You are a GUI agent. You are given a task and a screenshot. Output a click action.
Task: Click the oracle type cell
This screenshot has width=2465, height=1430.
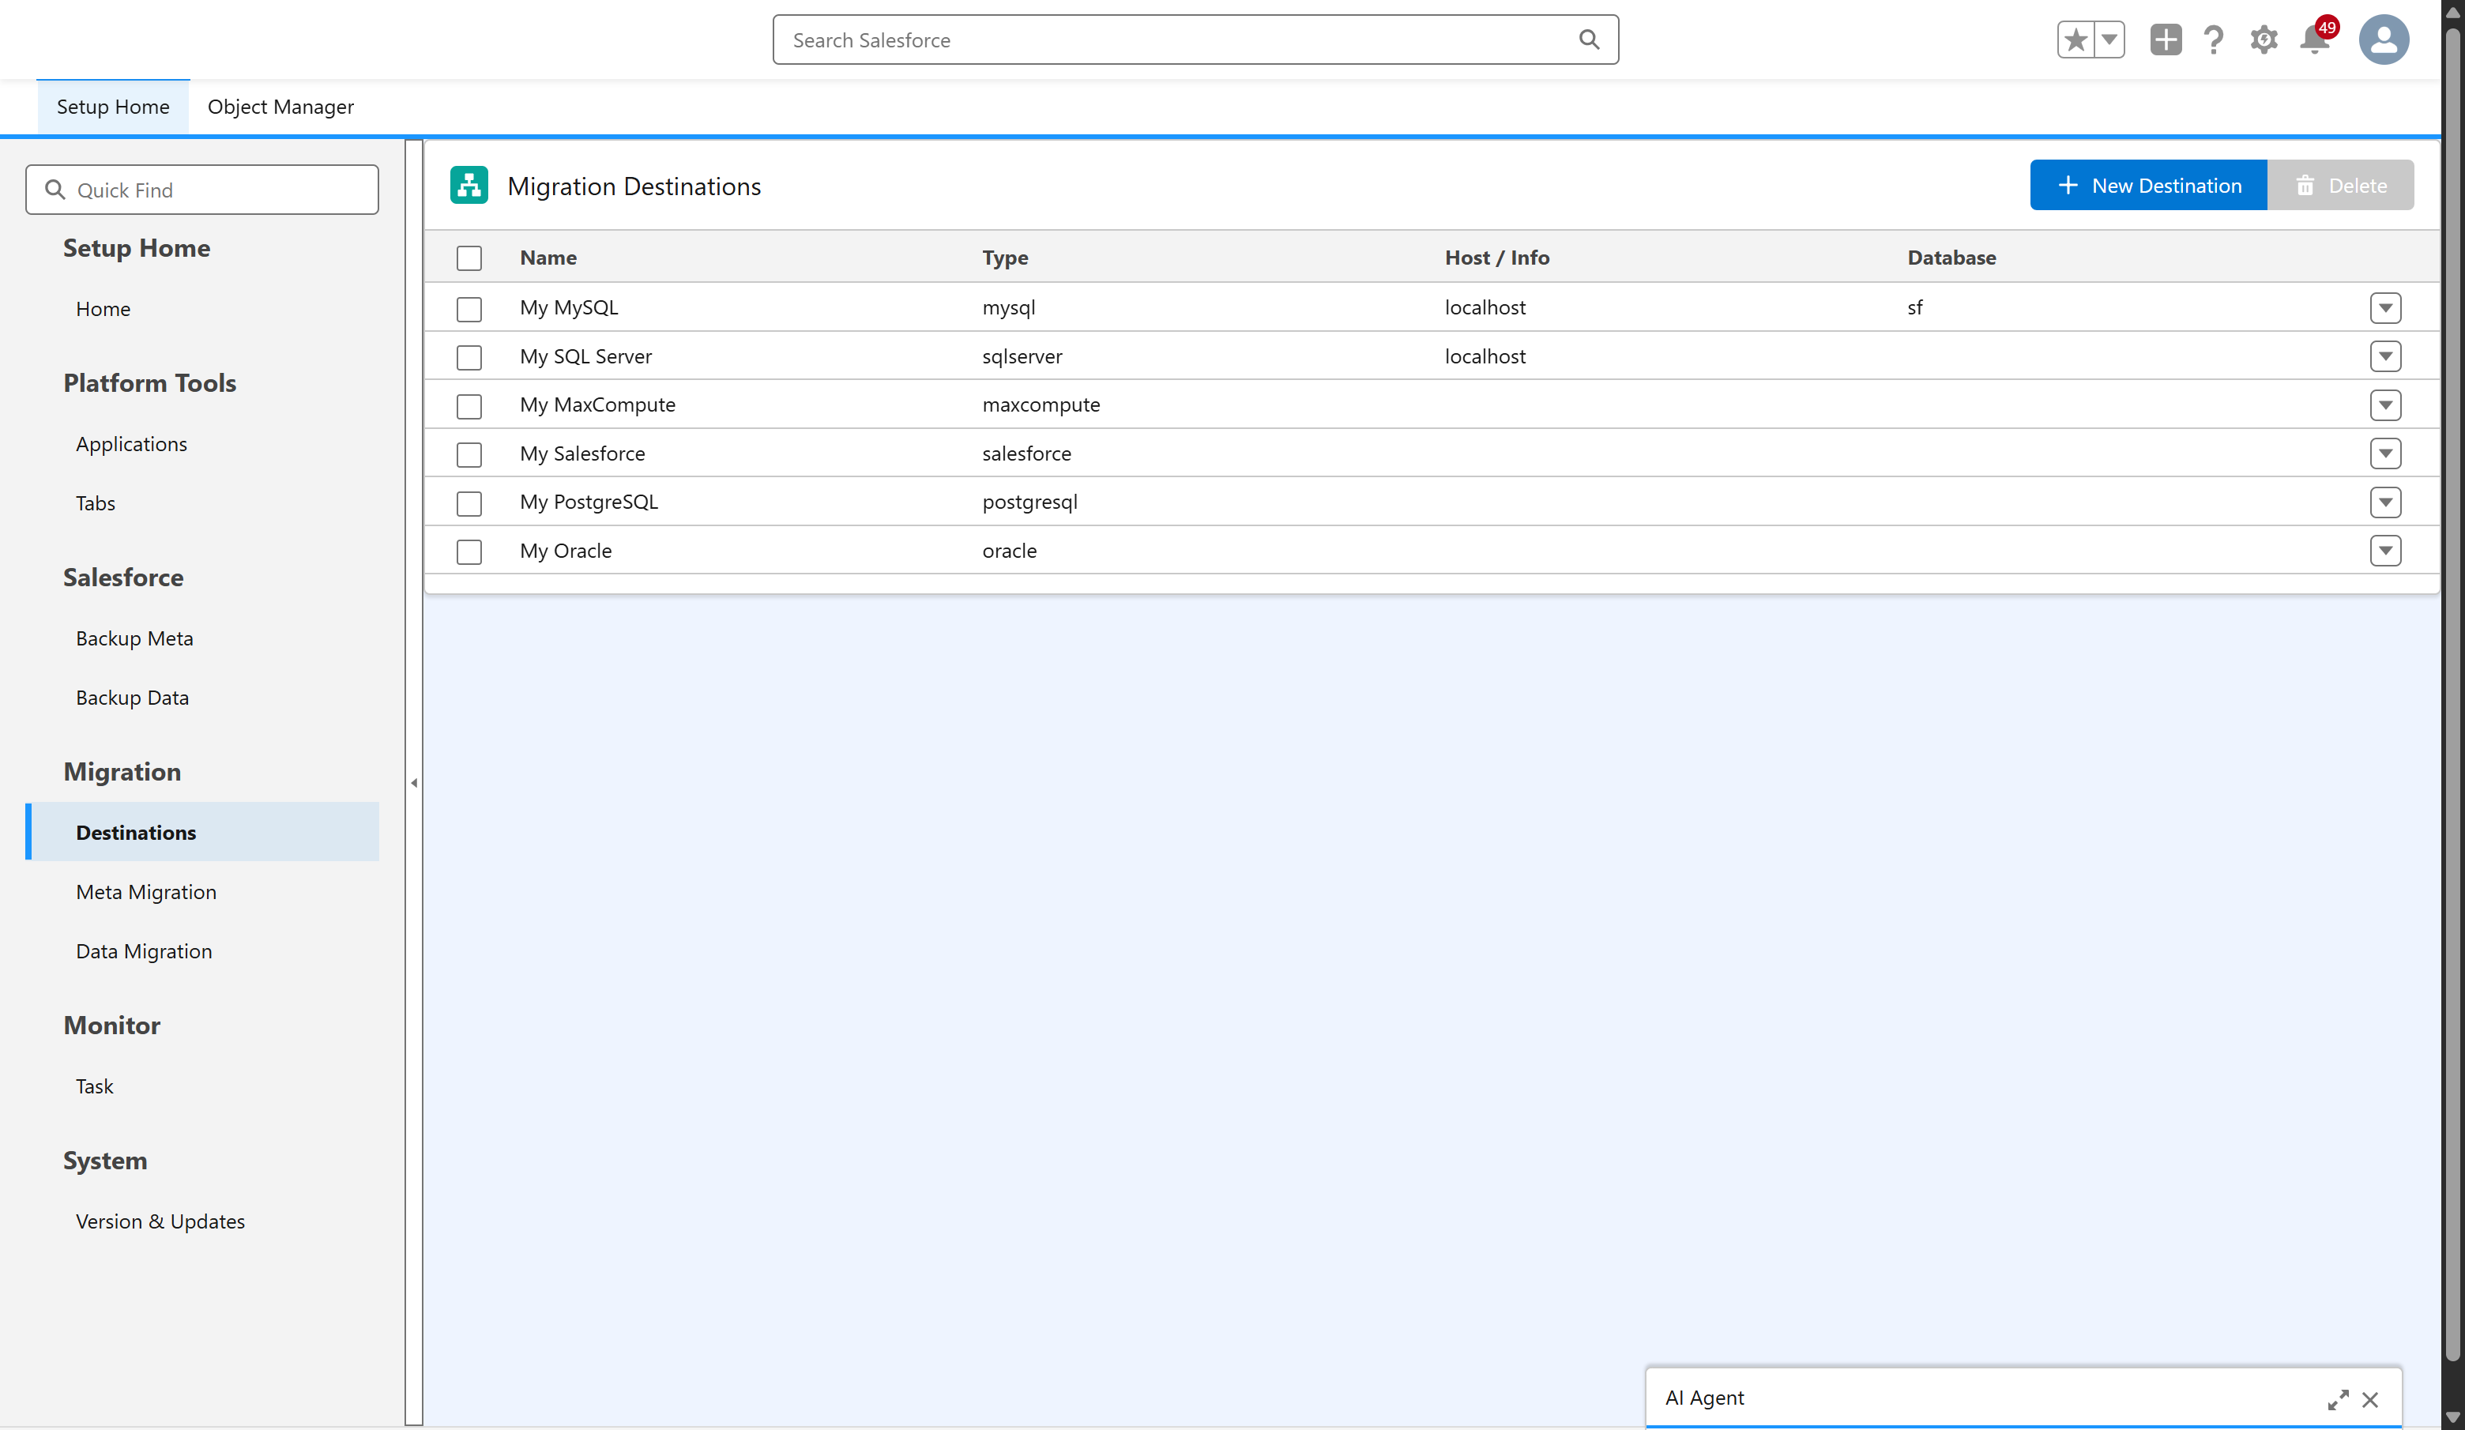pos(1010,551)
